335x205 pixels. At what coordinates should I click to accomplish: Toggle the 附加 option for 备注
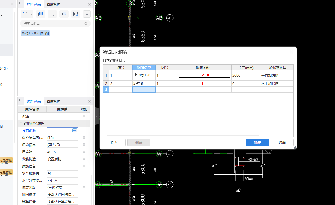[84, 116]
